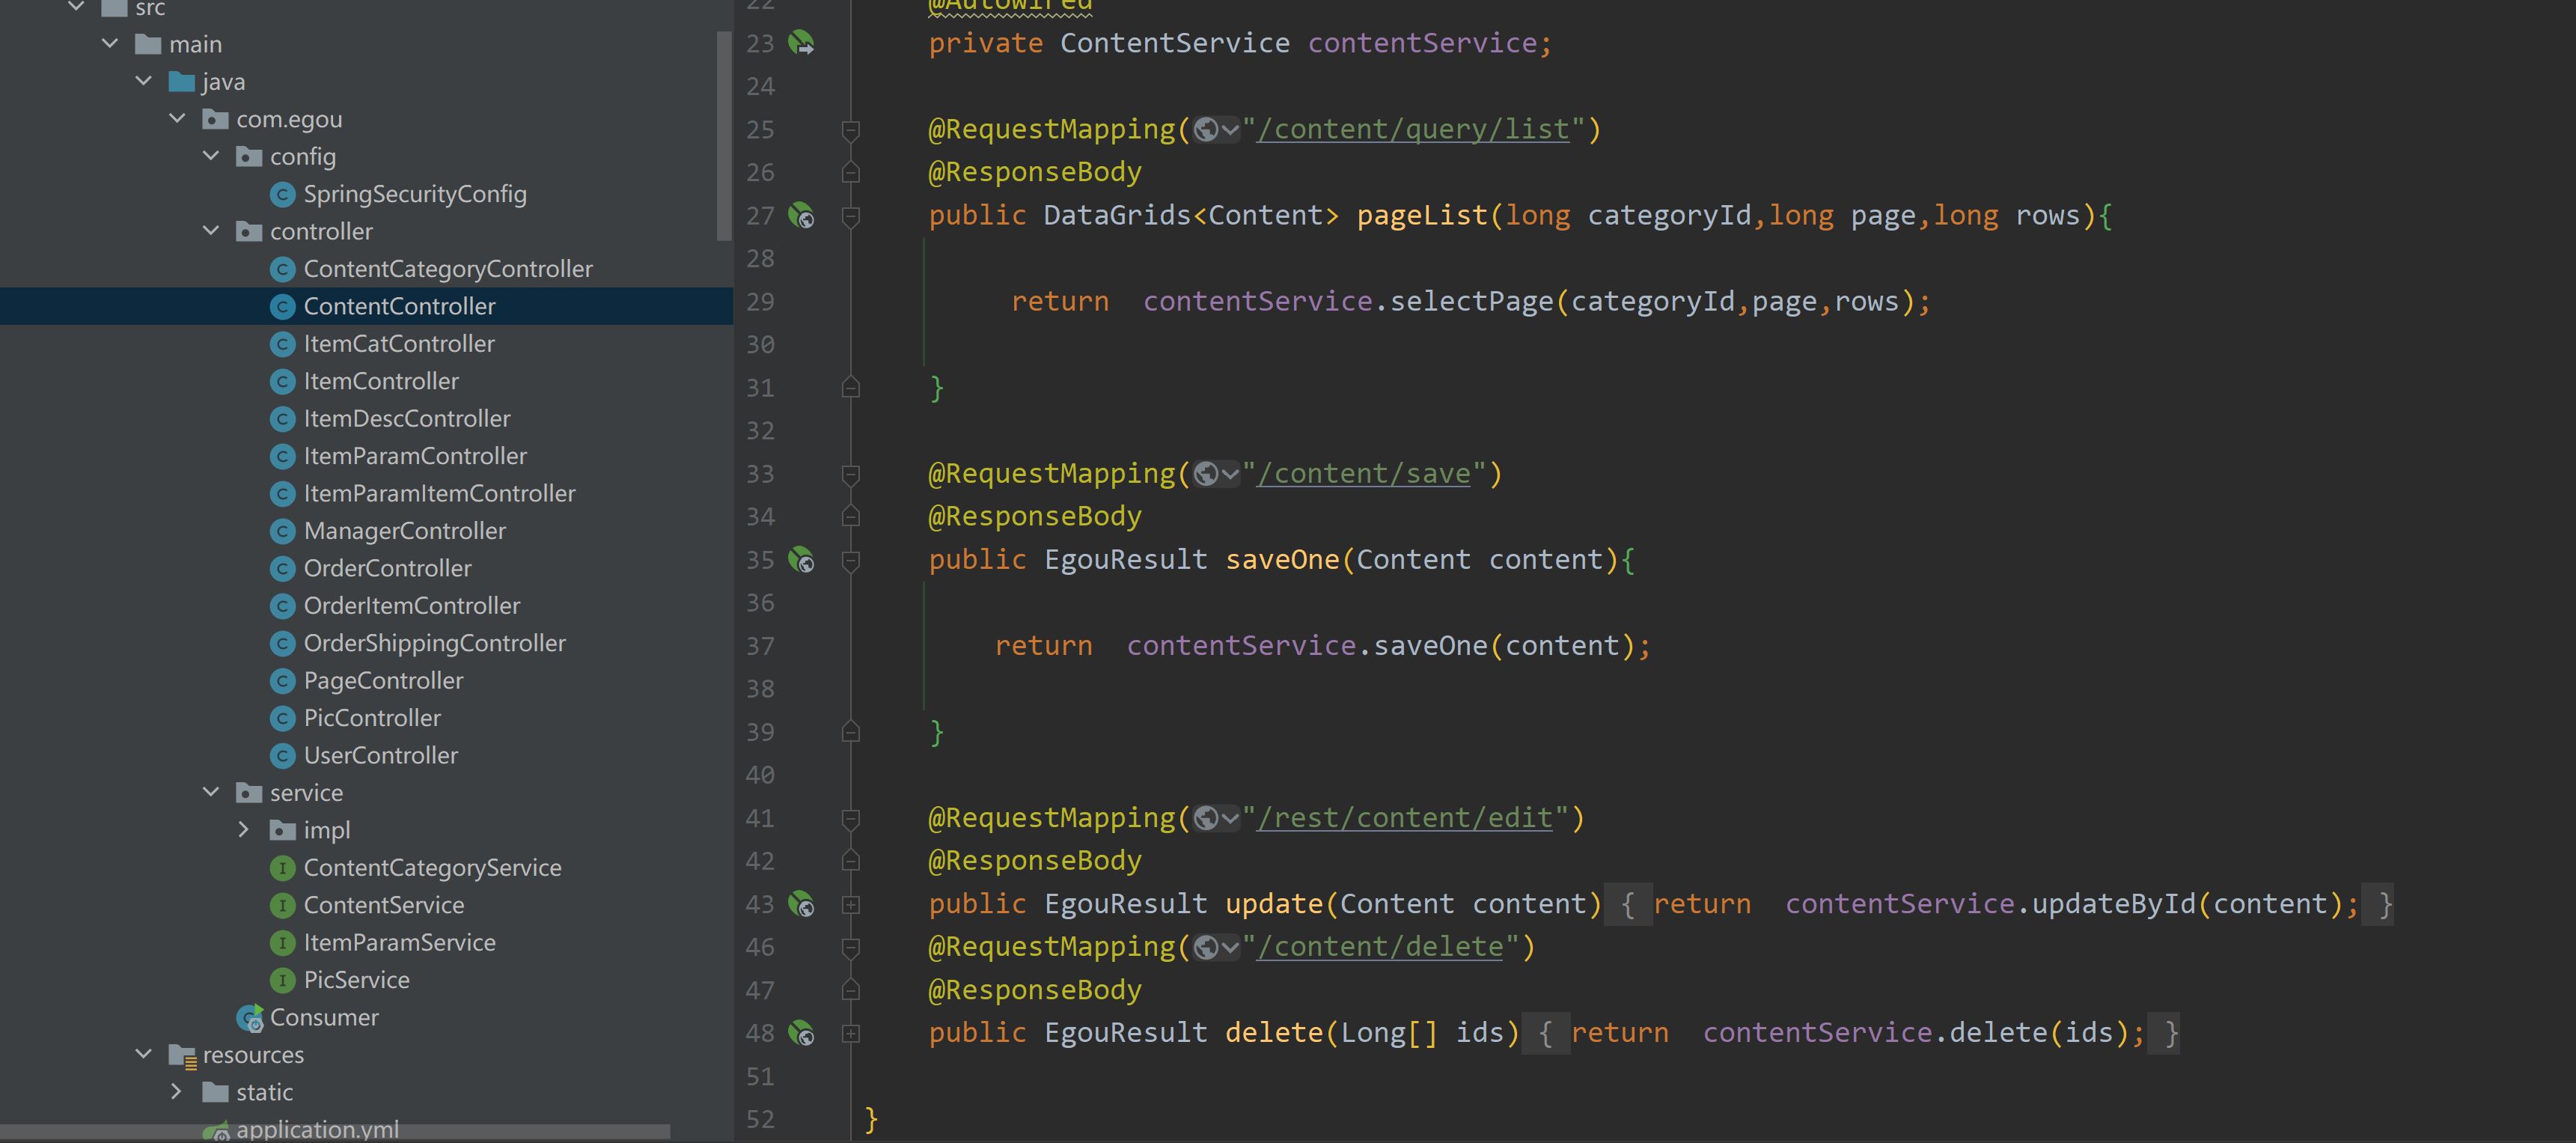Expand the impl package chevron
2576x1143 pixels.
click(244, 830)
